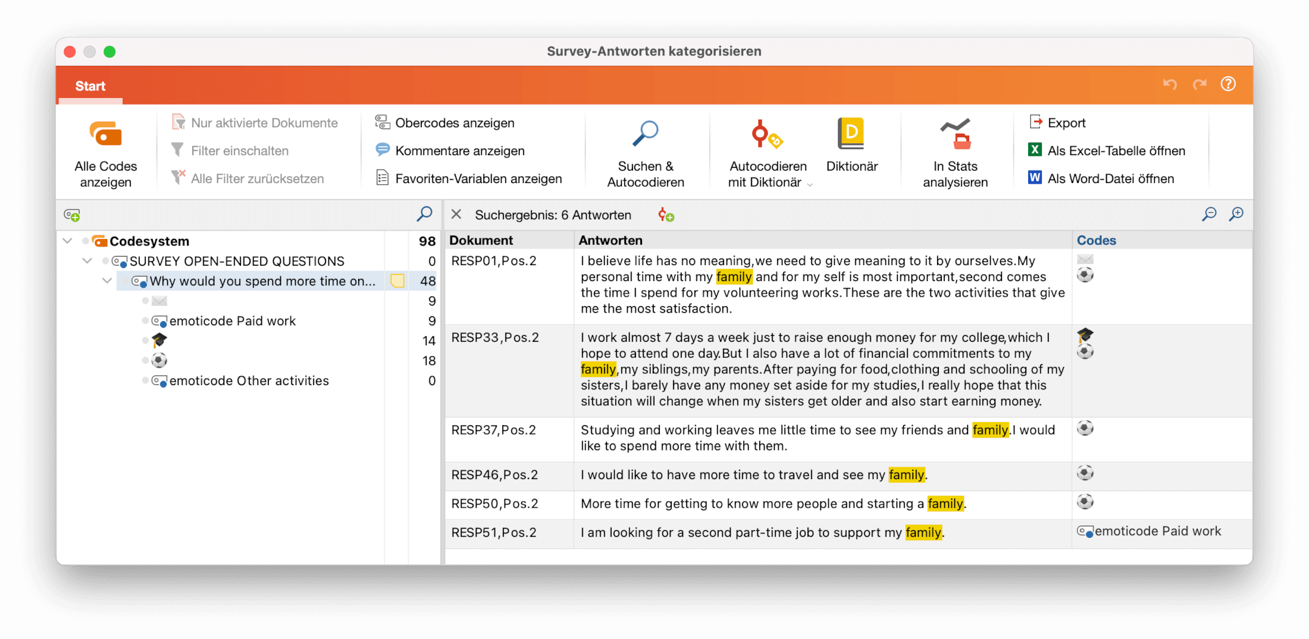Autocode search results with plus icon
The height and width of the screenshot is (639, 1309).
(666, 215)
